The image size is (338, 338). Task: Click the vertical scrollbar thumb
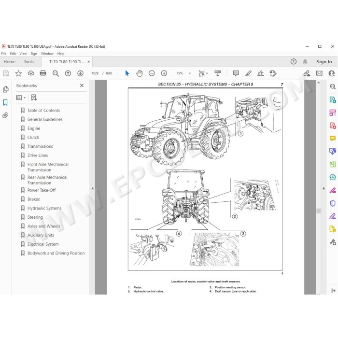319,211
